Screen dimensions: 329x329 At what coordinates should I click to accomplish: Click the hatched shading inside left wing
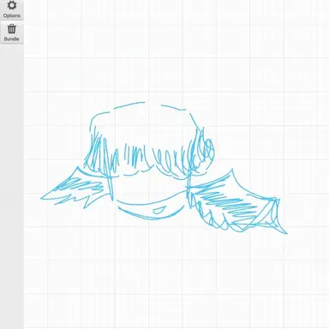pos(80,185)
